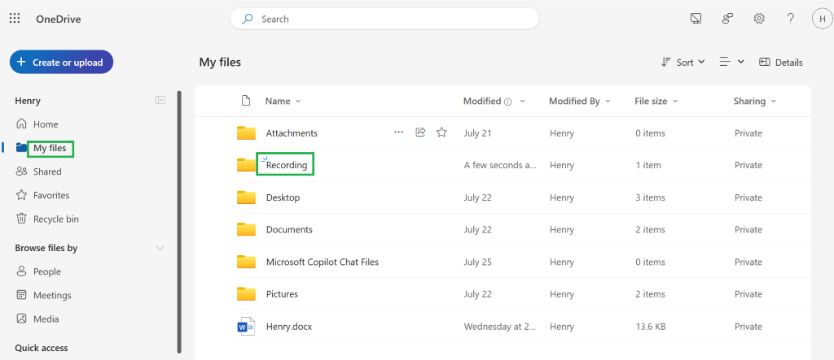Open the Settings gear
834x360 pixels.
pyautogui.click(x=759, y=19)
